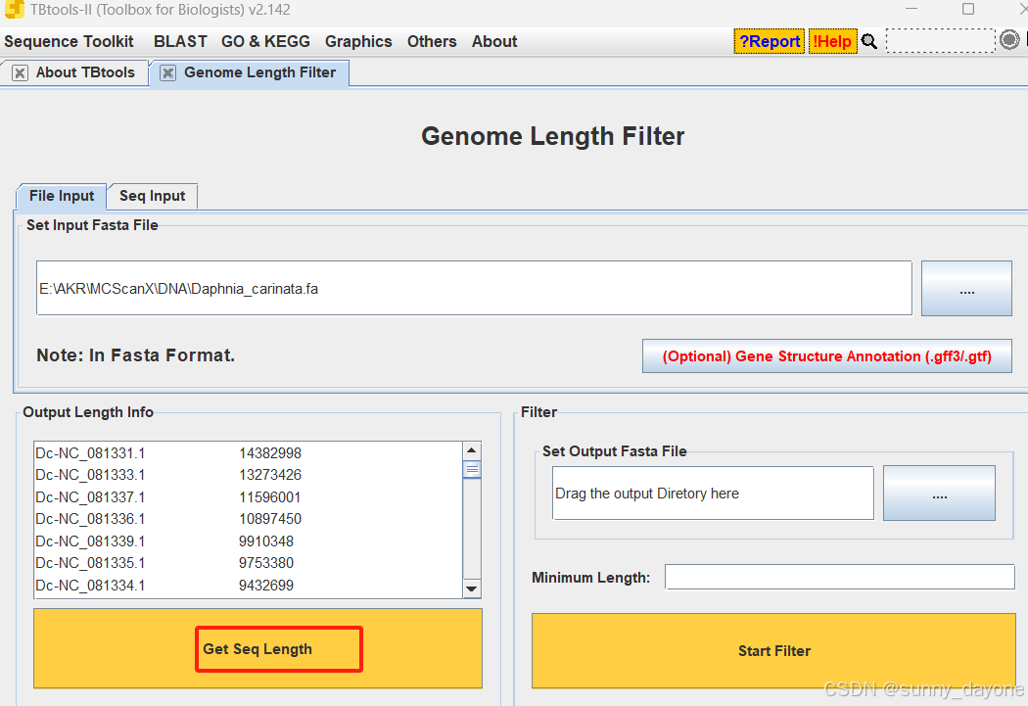Click the ?Report button

[x=769, y=41]
